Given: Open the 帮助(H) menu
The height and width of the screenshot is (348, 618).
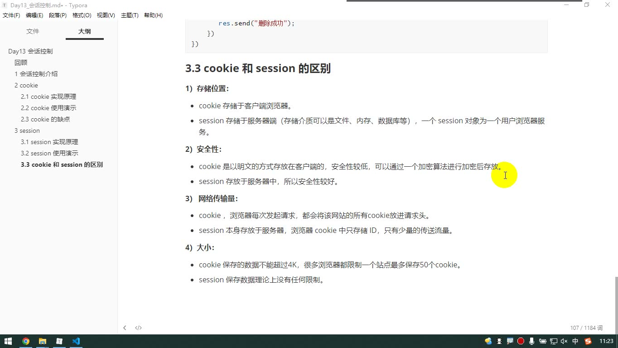Looking at the screenshot, I should [x=153, y=15].
